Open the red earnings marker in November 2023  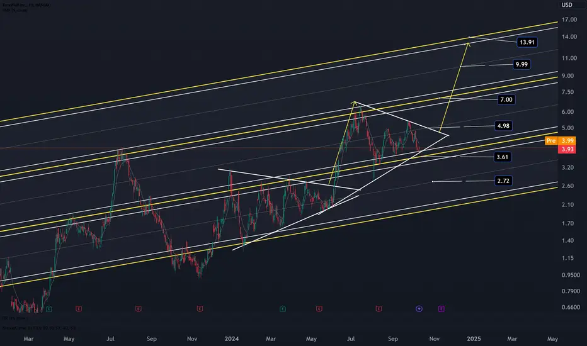200,309
